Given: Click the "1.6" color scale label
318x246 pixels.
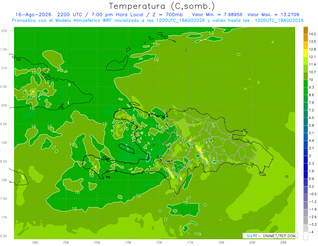Looking at the screenshot, I should 312,171.
